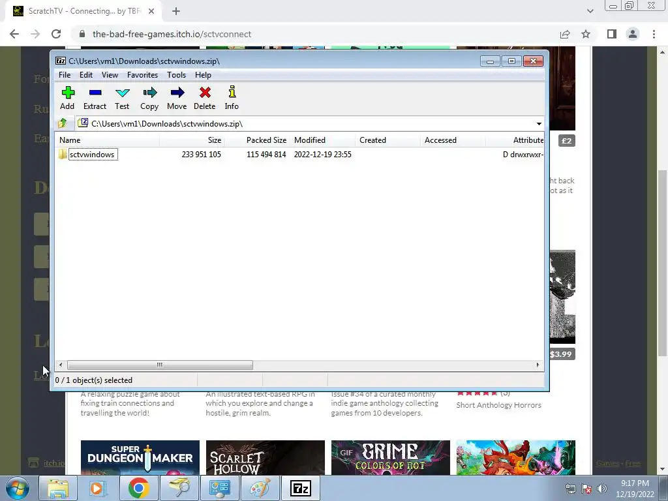Click the red Delete icon
668x501 pixels.
pyautogui.click(x=205, y=93)
